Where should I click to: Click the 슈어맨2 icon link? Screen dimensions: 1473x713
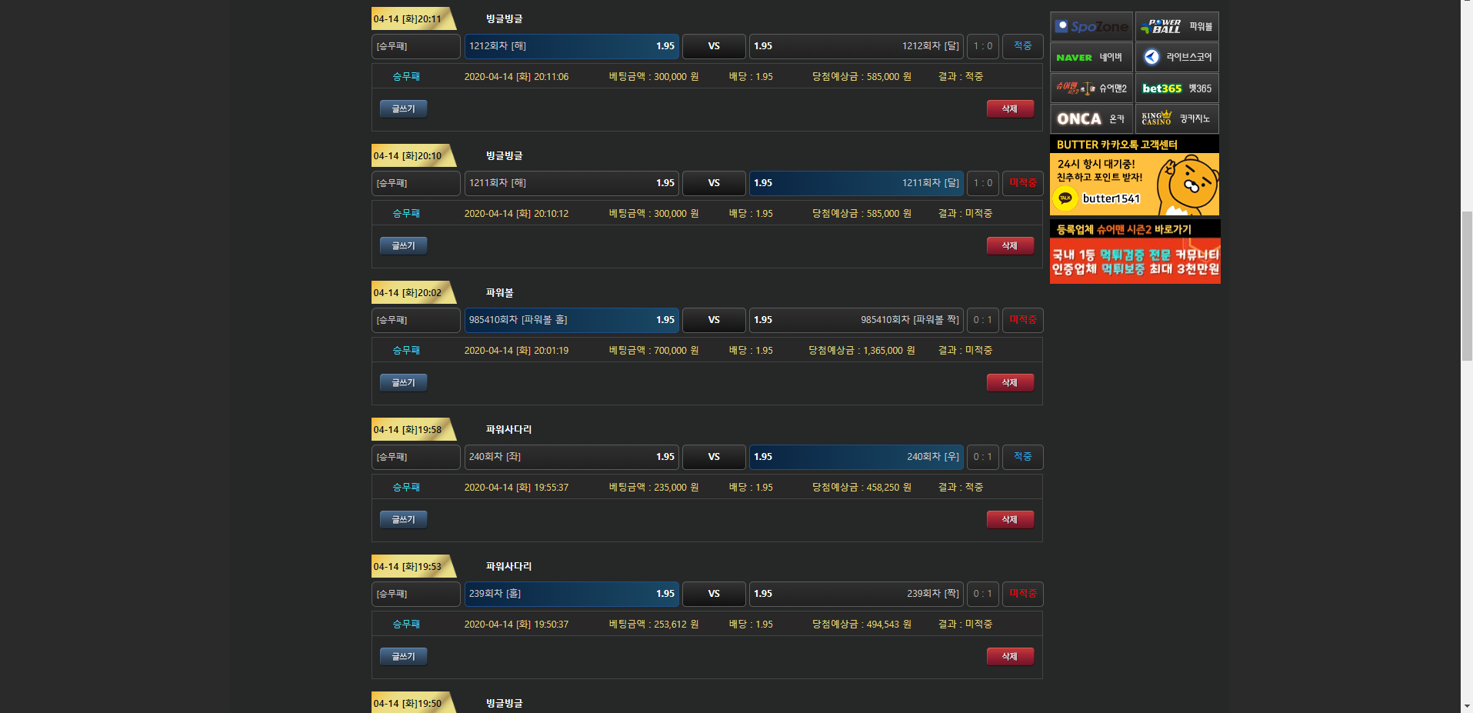coord(1091,88)
